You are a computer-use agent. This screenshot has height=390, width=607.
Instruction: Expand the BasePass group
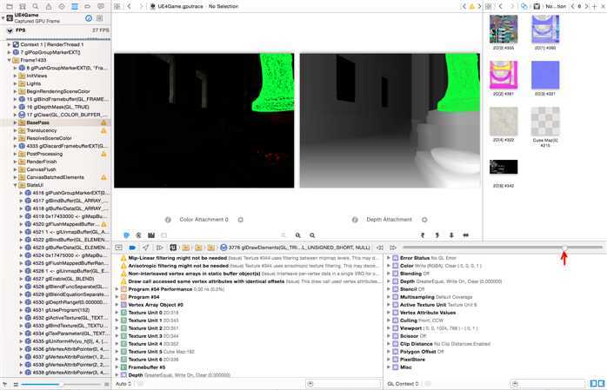[15, 122]
